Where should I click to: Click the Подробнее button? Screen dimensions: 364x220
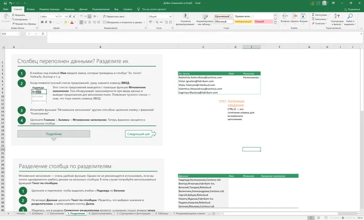[54, 134]
